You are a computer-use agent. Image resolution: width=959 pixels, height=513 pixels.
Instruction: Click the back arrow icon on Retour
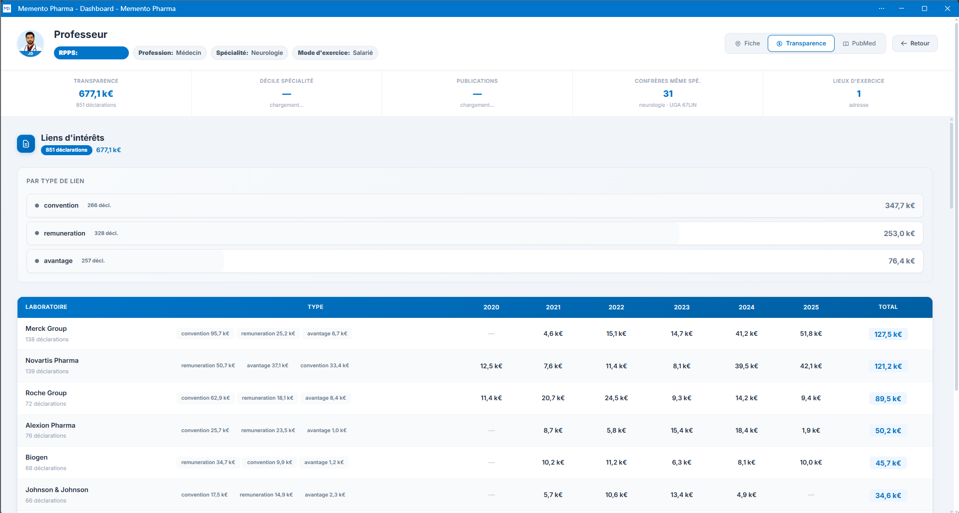(904, 43)
